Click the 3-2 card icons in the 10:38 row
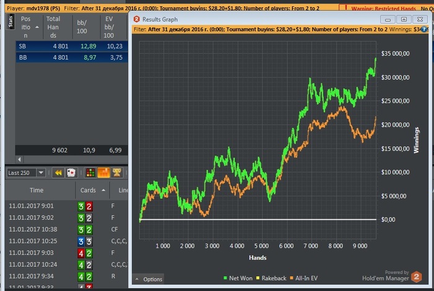 [85, 230]
